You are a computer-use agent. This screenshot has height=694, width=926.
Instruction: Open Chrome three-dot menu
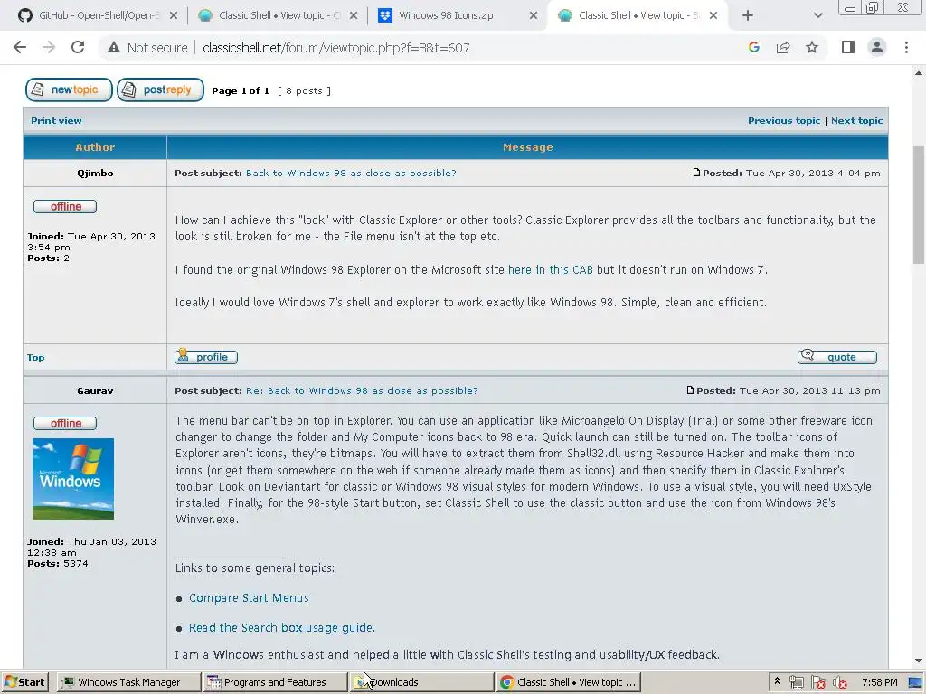[x=906, y=47]
